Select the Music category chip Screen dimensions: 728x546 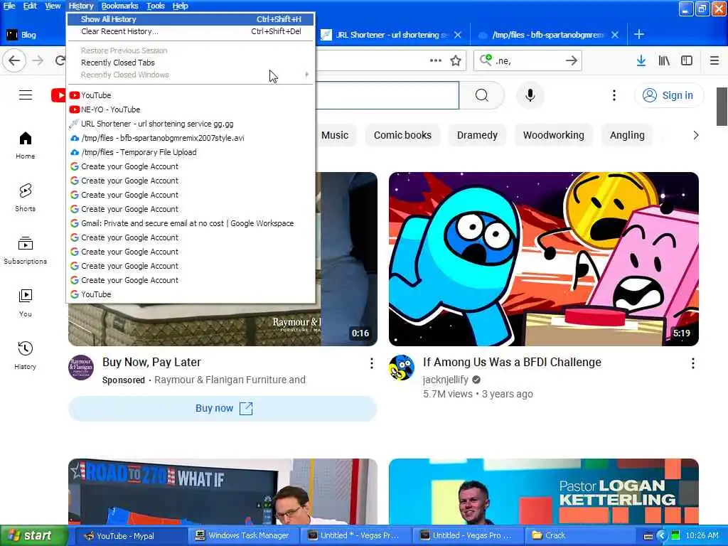pyautogui.click(x=335, y=135)
